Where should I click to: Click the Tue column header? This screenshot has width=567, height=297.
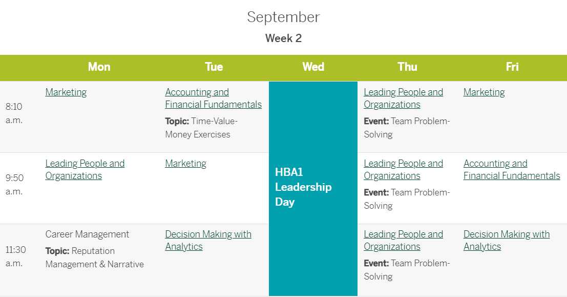tap(214, 67)
